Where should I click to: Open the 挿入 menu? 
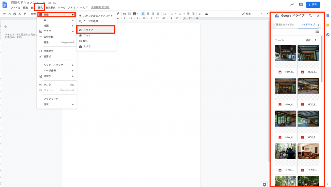(x=40, y=8)
